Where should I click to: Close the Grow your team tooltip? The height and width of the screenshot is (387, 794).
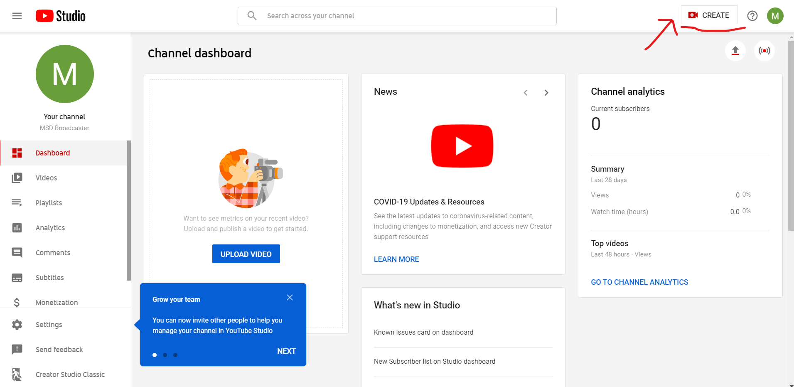290,298
